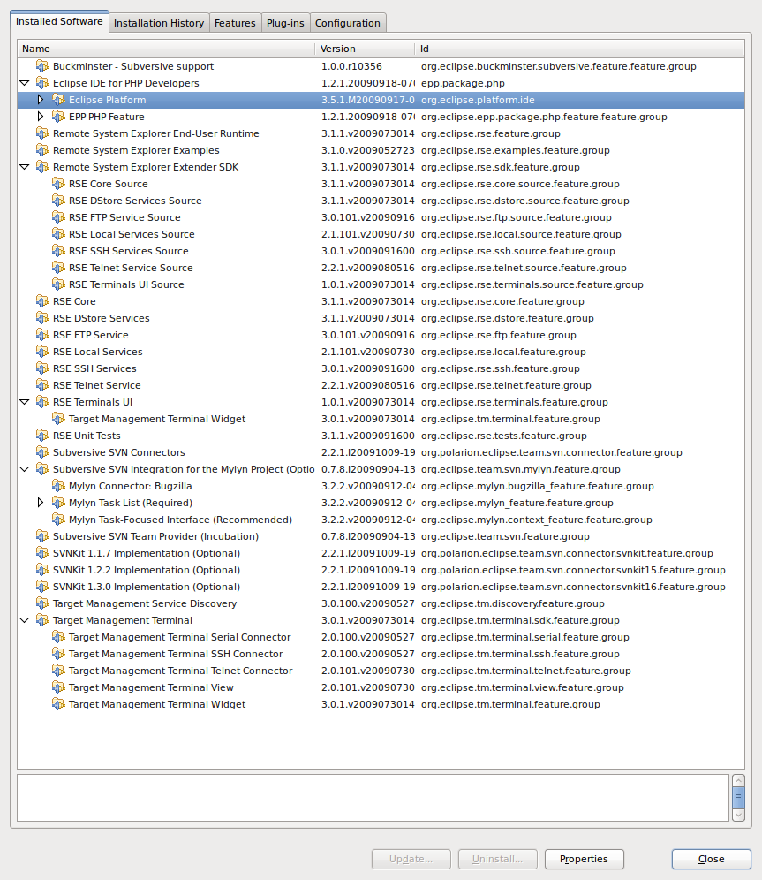
Task: Expand the Eclipse Platform tree node
Action: tap(41, 100)
